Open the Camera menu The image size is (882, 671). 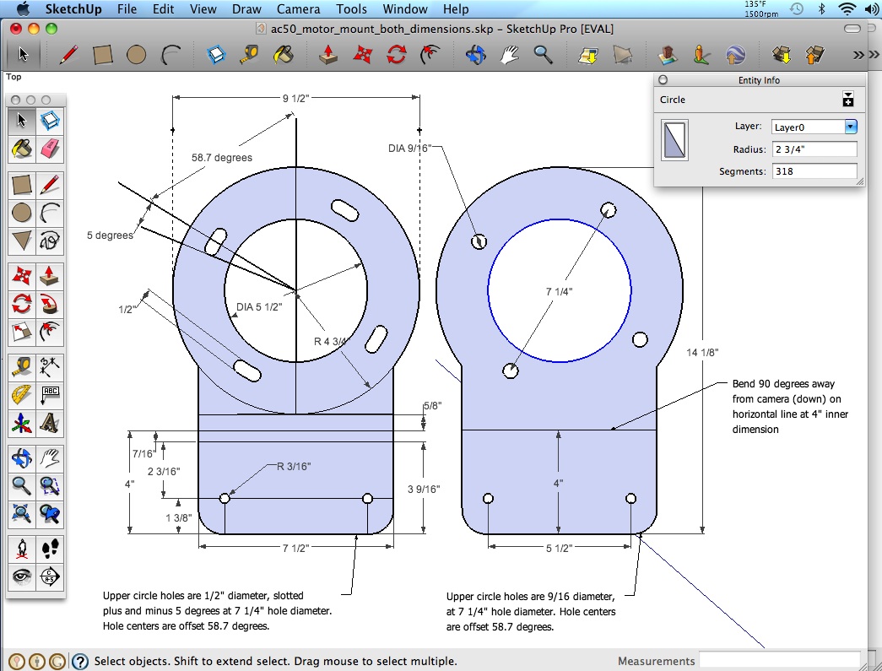[x=298, y=9]
